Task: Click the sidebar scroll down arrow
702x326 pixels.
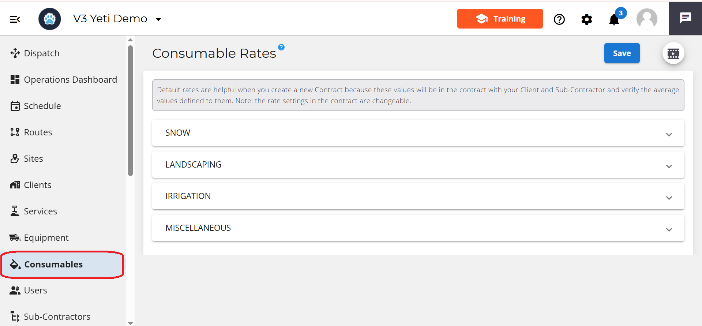Action: pos(130,323)
